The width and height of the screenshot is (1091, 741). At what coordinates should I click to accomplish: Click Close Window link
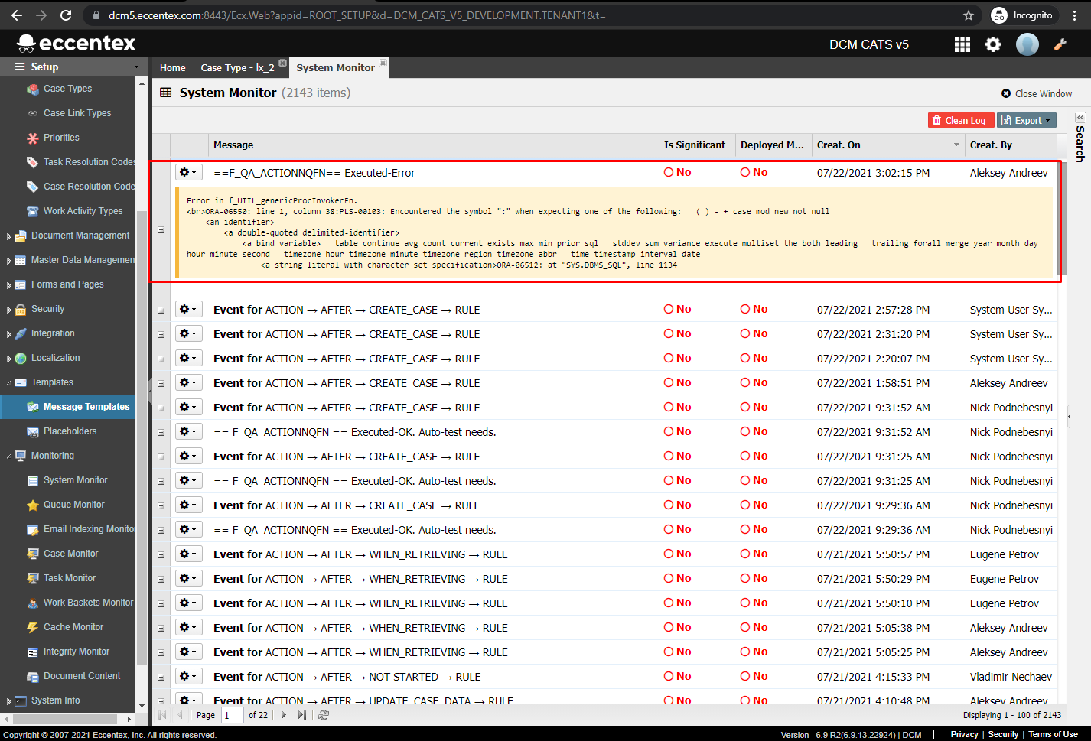point(1037,93)
